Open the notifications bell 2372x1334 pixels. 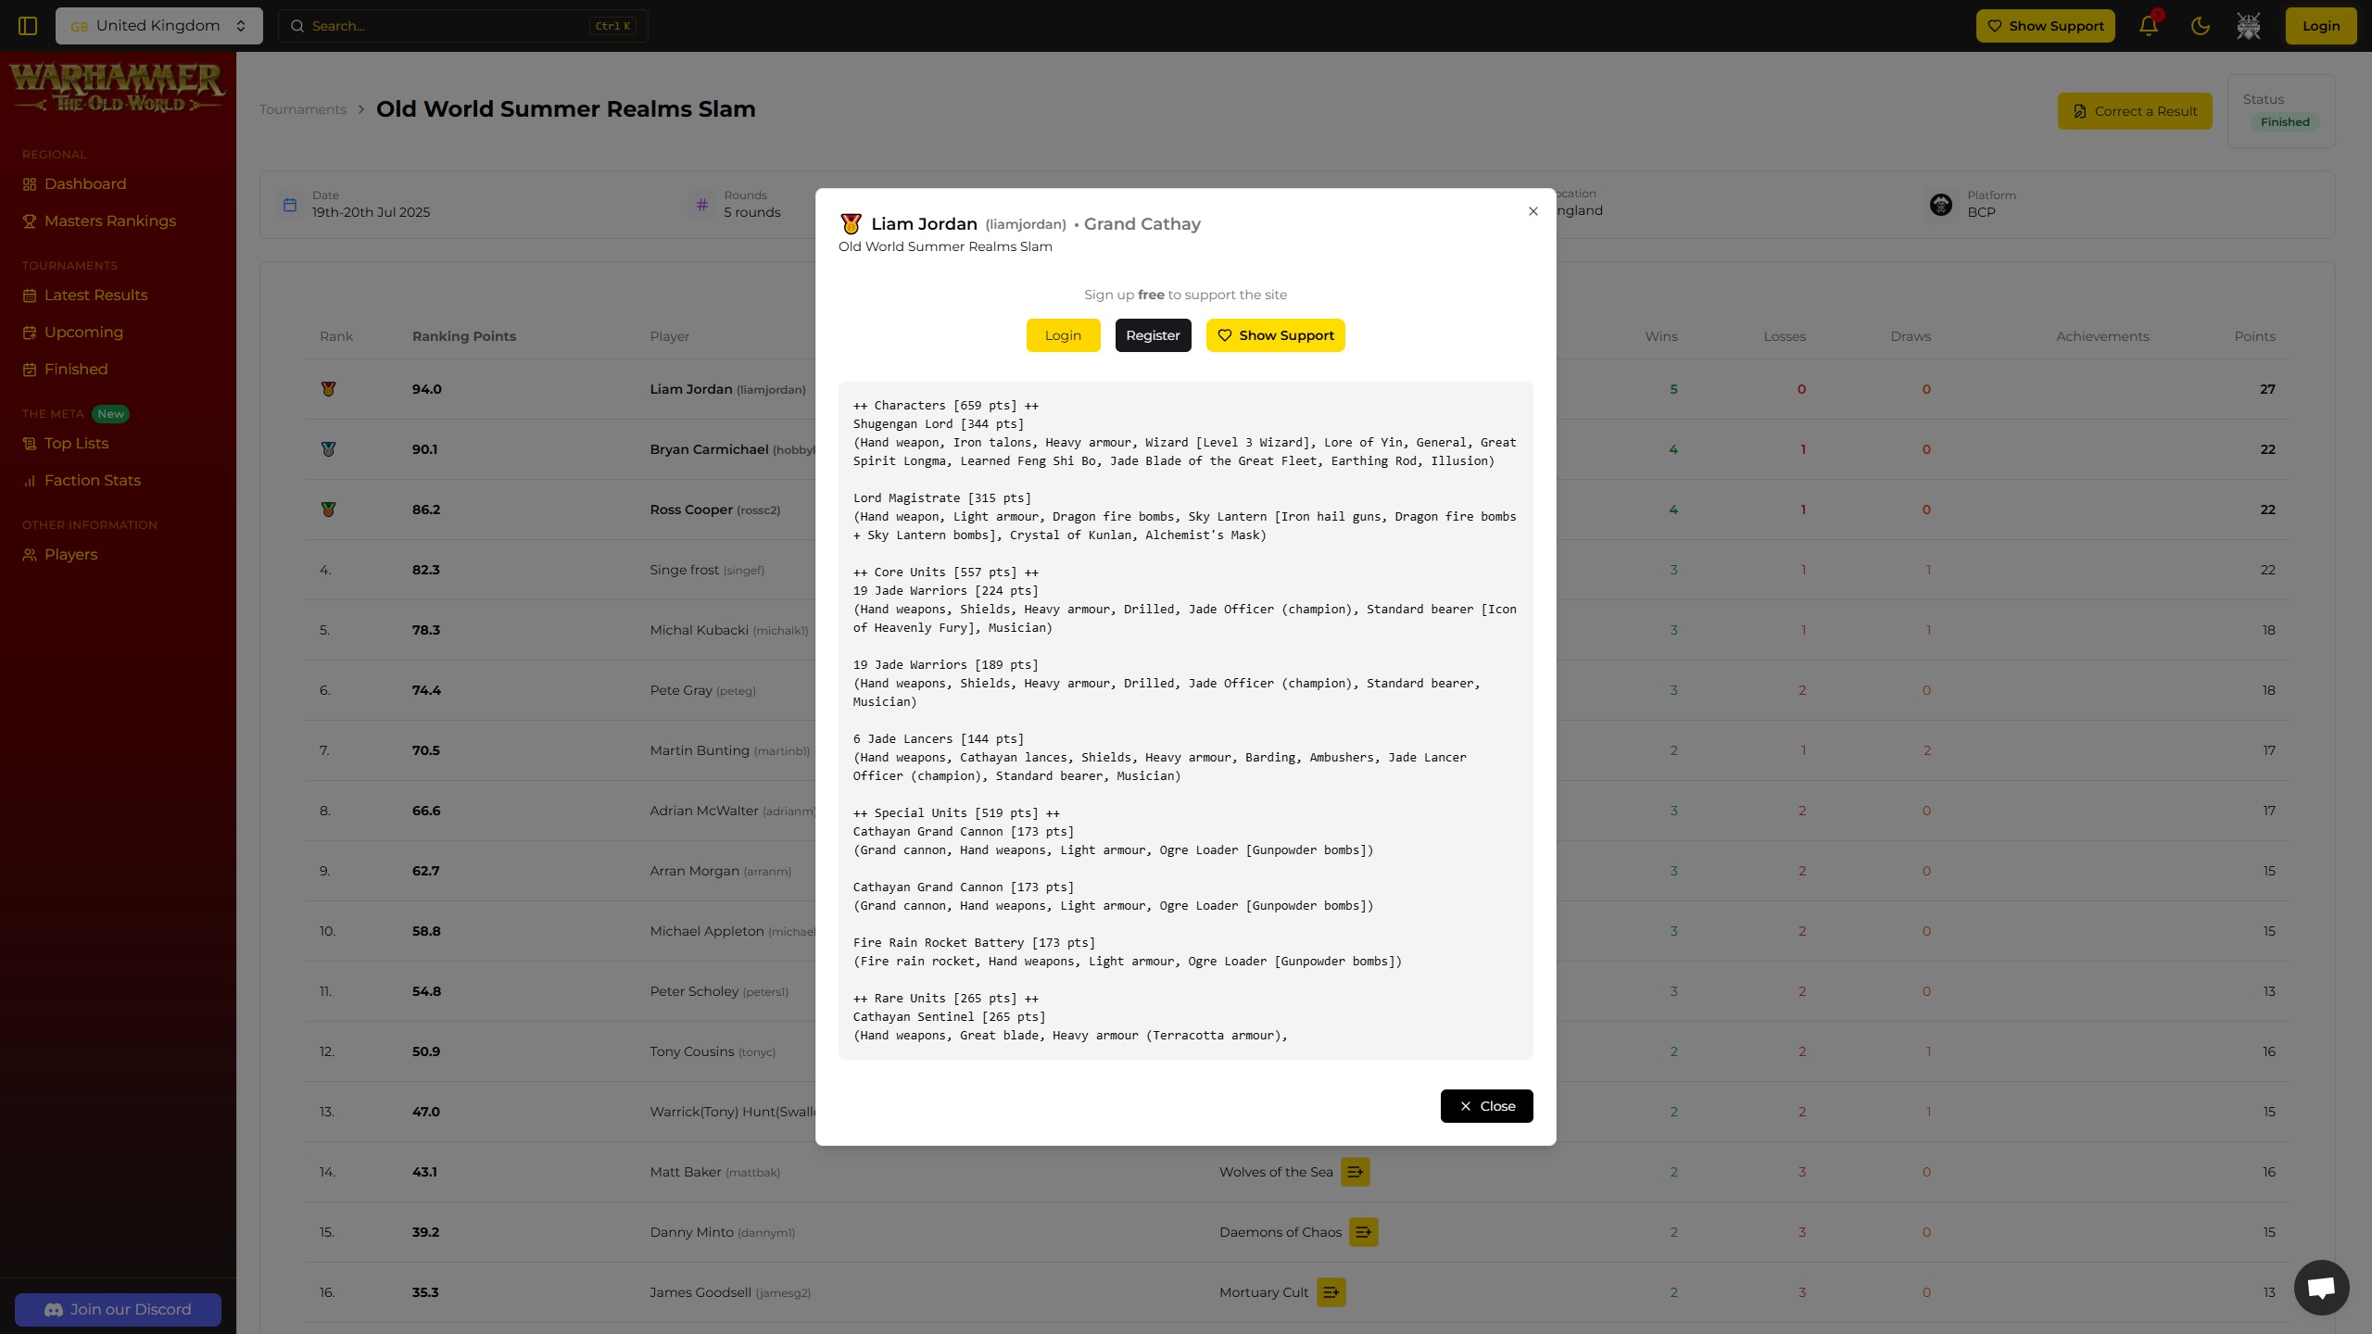click(2149, 26)
